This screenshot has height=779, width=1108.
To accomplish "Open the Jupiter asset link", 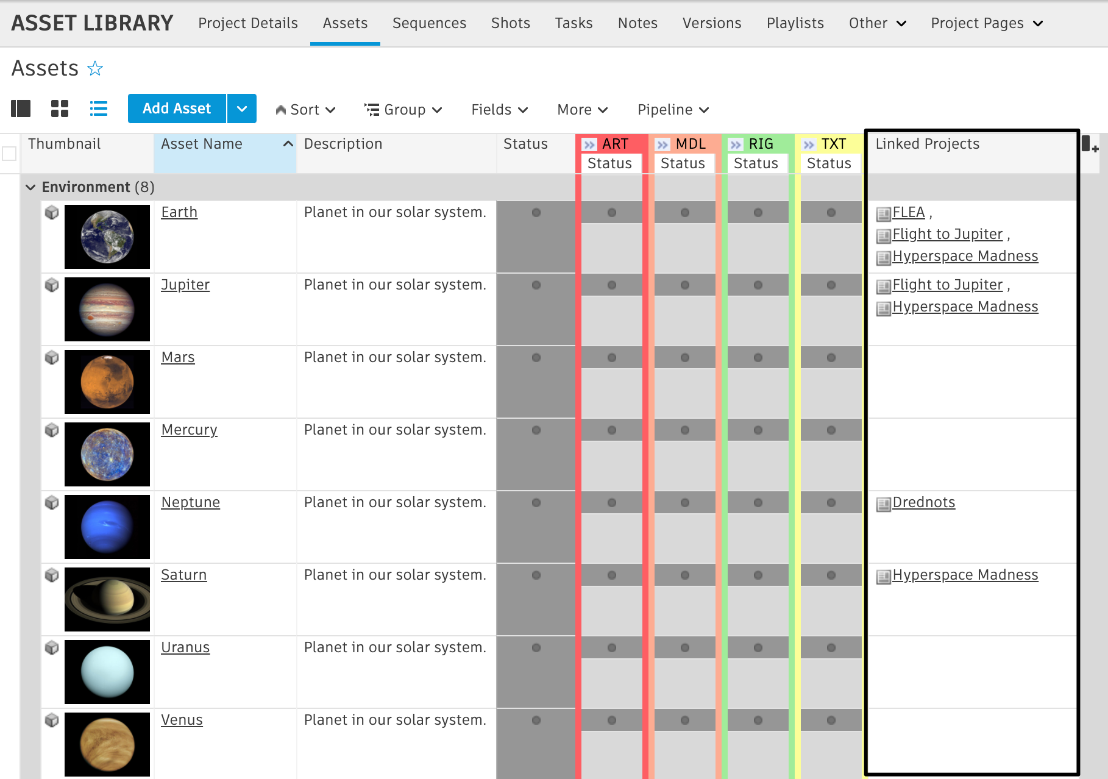I will 185,285.
